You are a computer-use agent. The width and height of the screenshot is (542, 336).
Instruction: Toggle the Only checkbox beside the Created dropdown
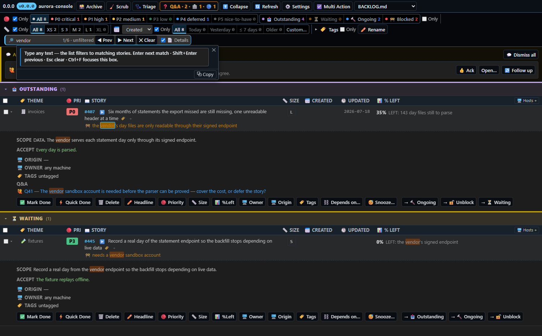click(156, 30)
